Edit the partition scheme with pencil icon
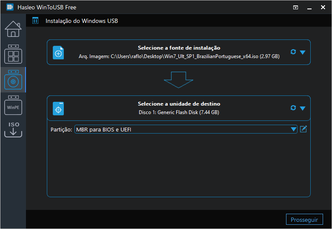The width and height of the screenshot is (332, 229). (x=303, y=129)
